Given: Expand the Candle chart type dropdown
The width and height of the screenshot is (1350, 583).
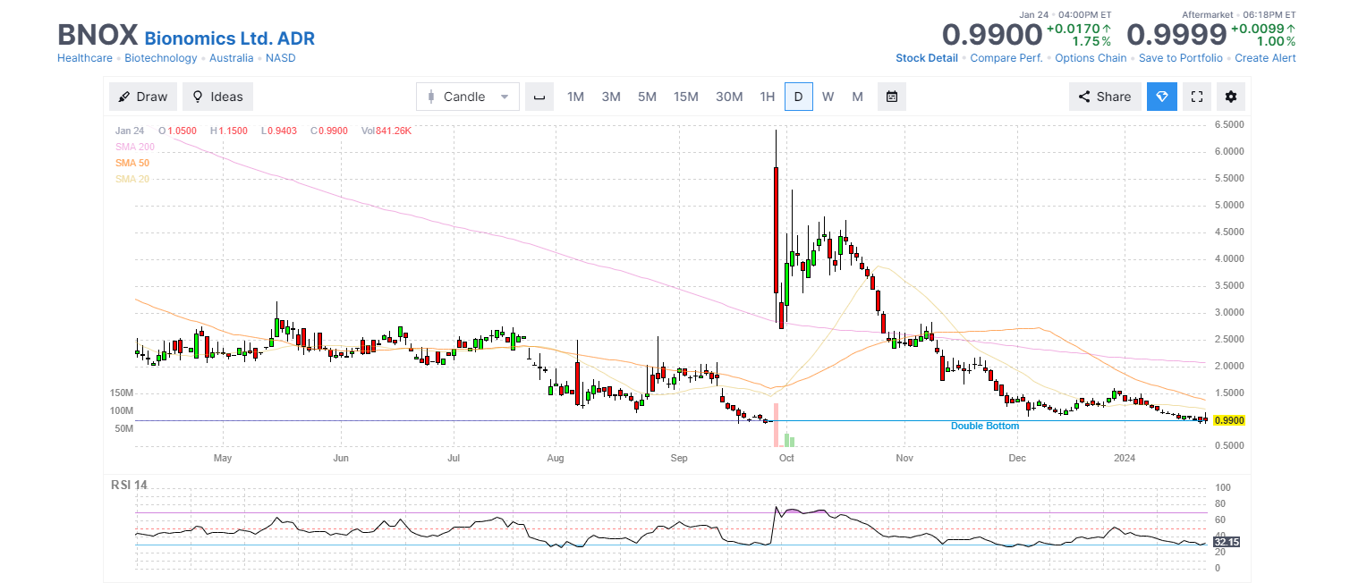Looking at the screenshot, I should tap(467, 97).
